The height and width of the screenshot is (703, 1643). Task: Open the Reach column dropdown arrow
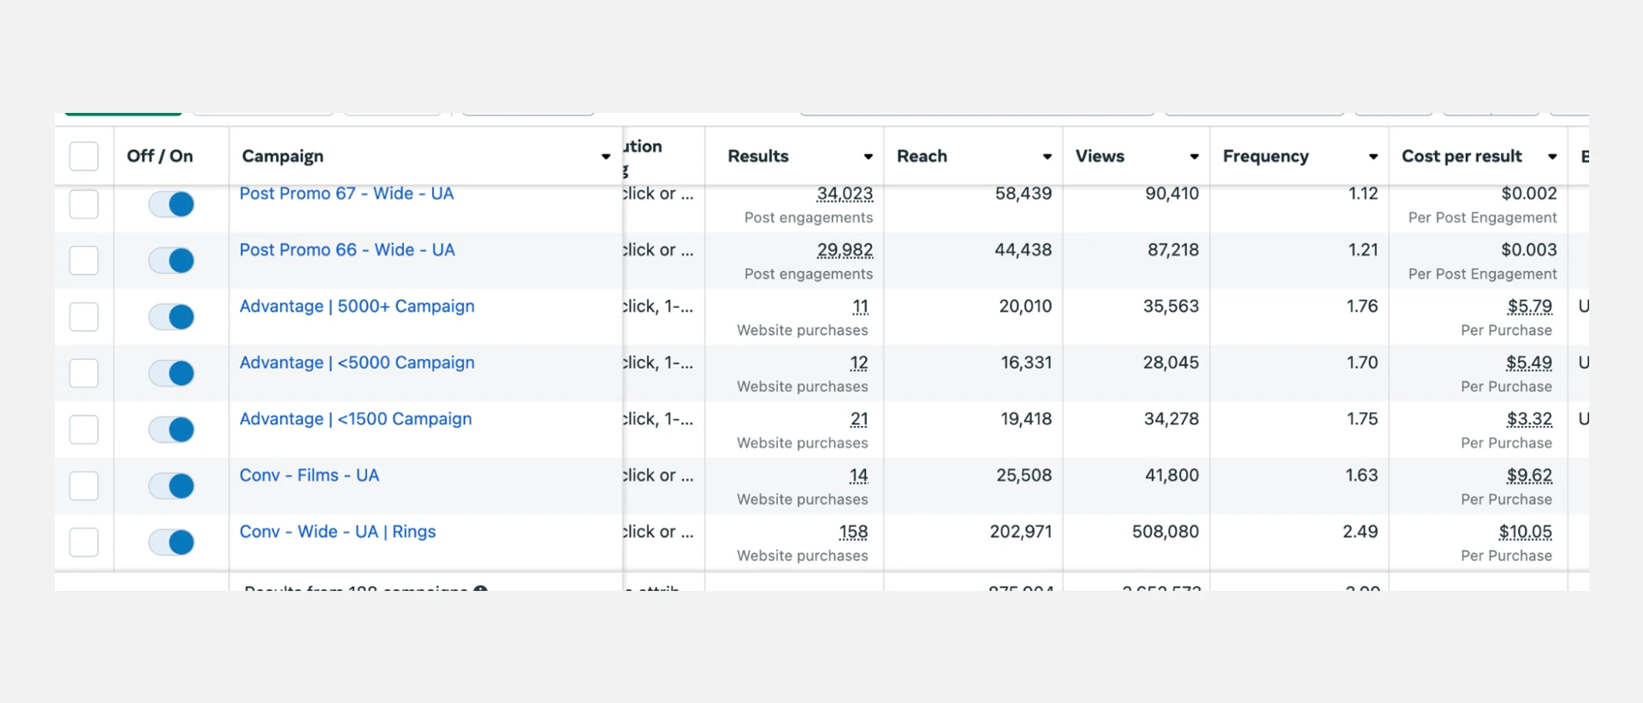1047,157
